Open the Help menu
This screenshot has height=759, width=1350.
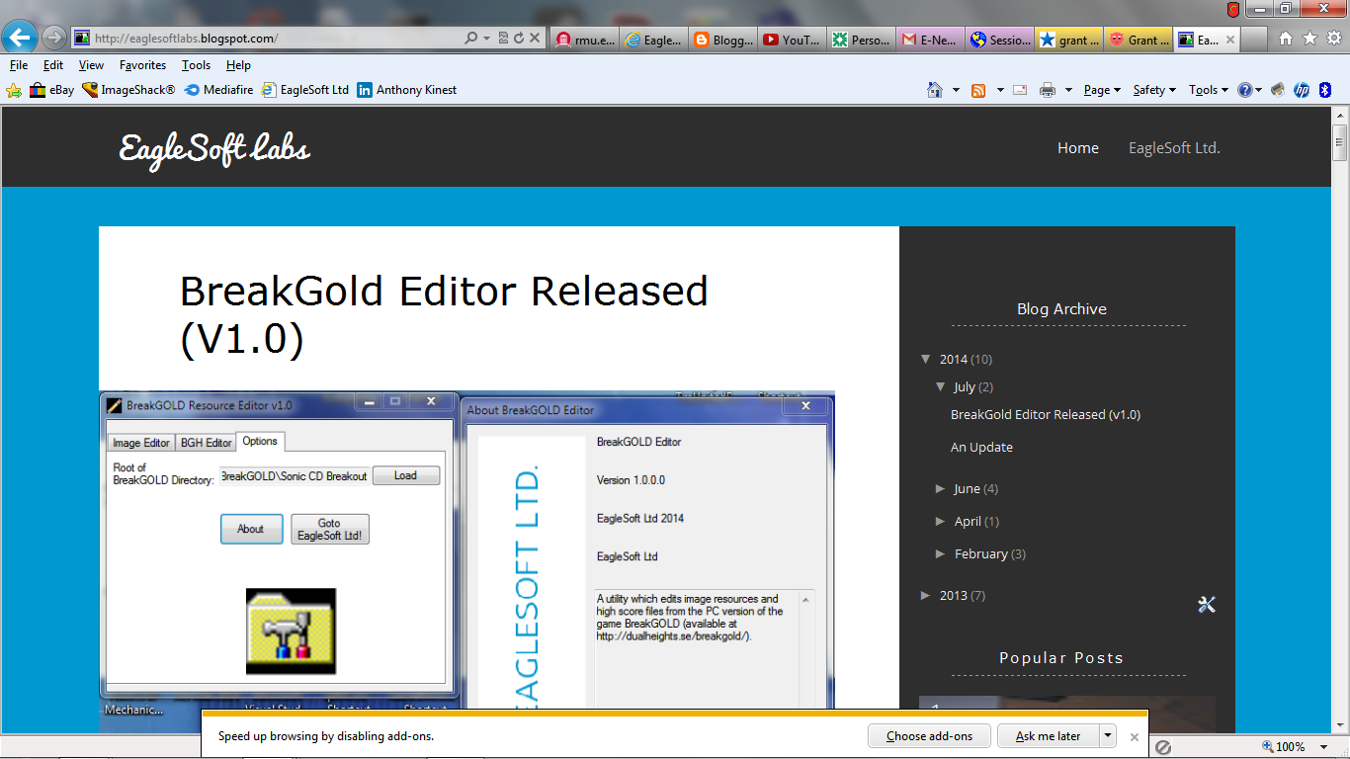[238, 65]
